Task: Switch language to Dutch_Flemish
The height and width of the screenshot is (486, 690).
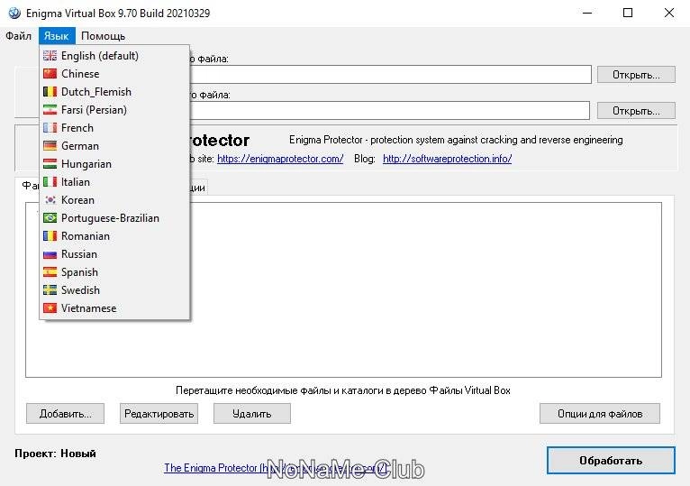Action: coord(114,92)
